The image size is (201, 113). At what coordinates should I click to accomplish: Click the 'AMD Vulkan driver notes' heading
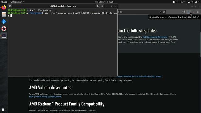[50, 88]
